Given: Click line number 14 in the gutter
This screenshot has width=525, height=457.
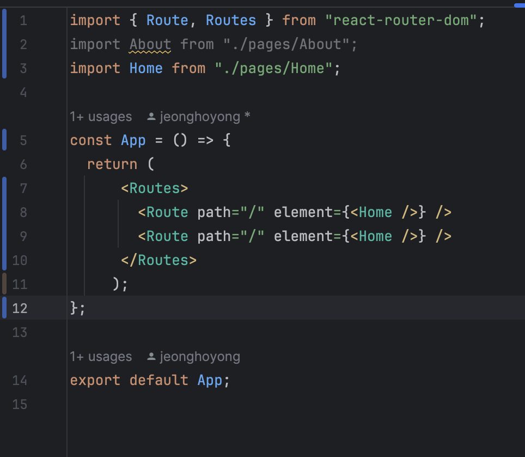Looking at the screenshot, I should (20, 381).
